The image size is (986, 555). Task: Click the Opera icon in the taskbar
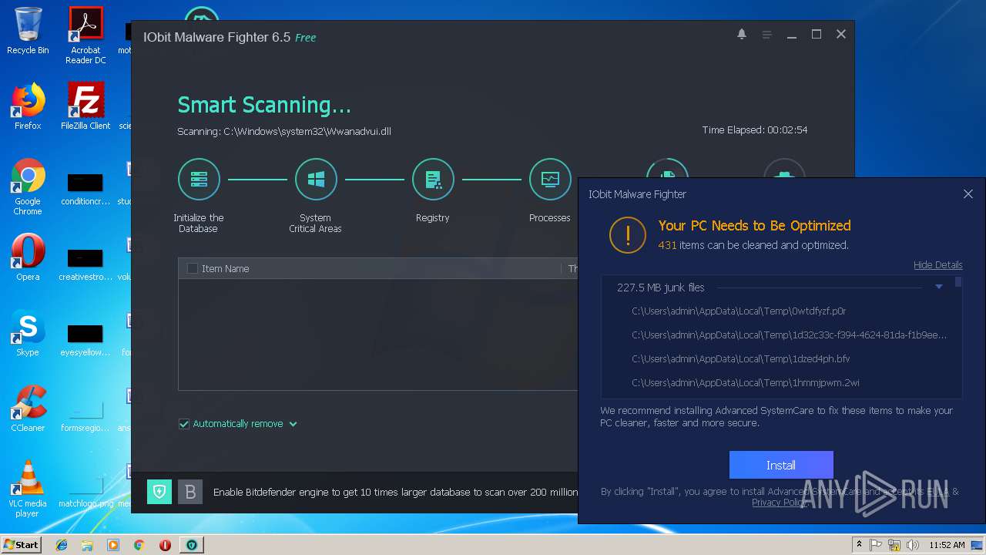coord(165,545)
